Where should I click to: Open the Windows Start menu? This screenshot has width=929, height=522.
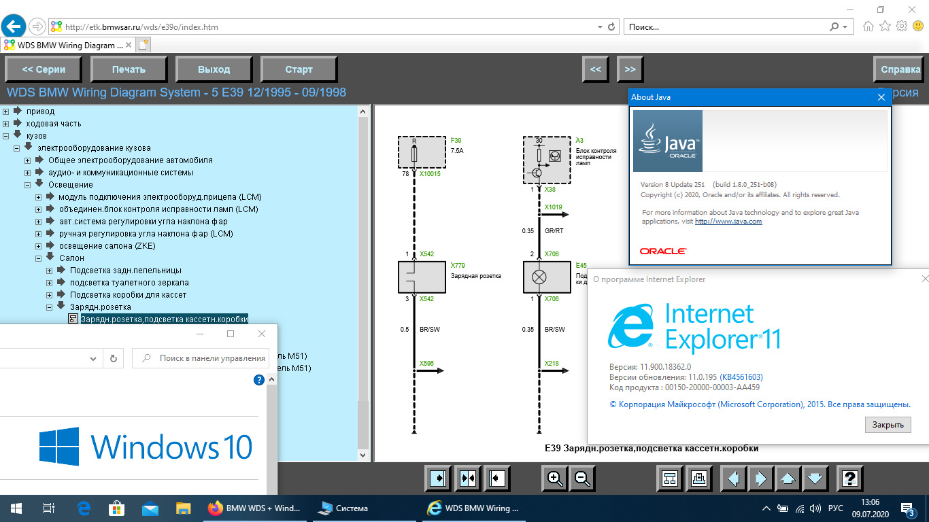[16, 508]
